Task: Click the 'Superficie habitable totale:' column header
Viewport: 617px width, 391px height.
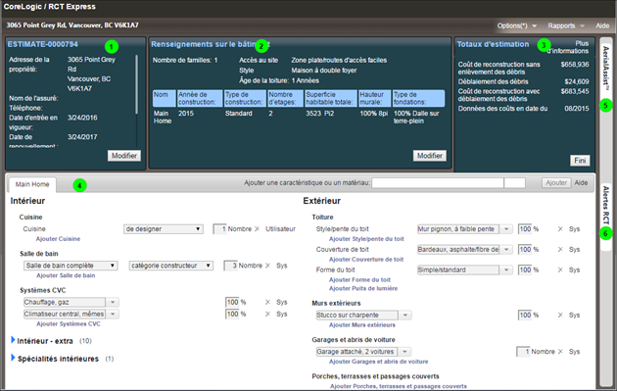Action: [331, 98]
